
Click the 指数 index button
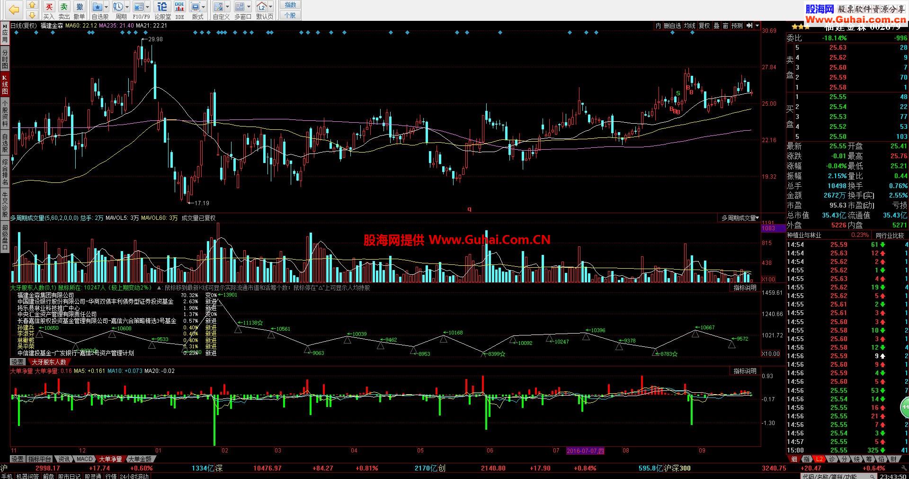coord(290,5)
